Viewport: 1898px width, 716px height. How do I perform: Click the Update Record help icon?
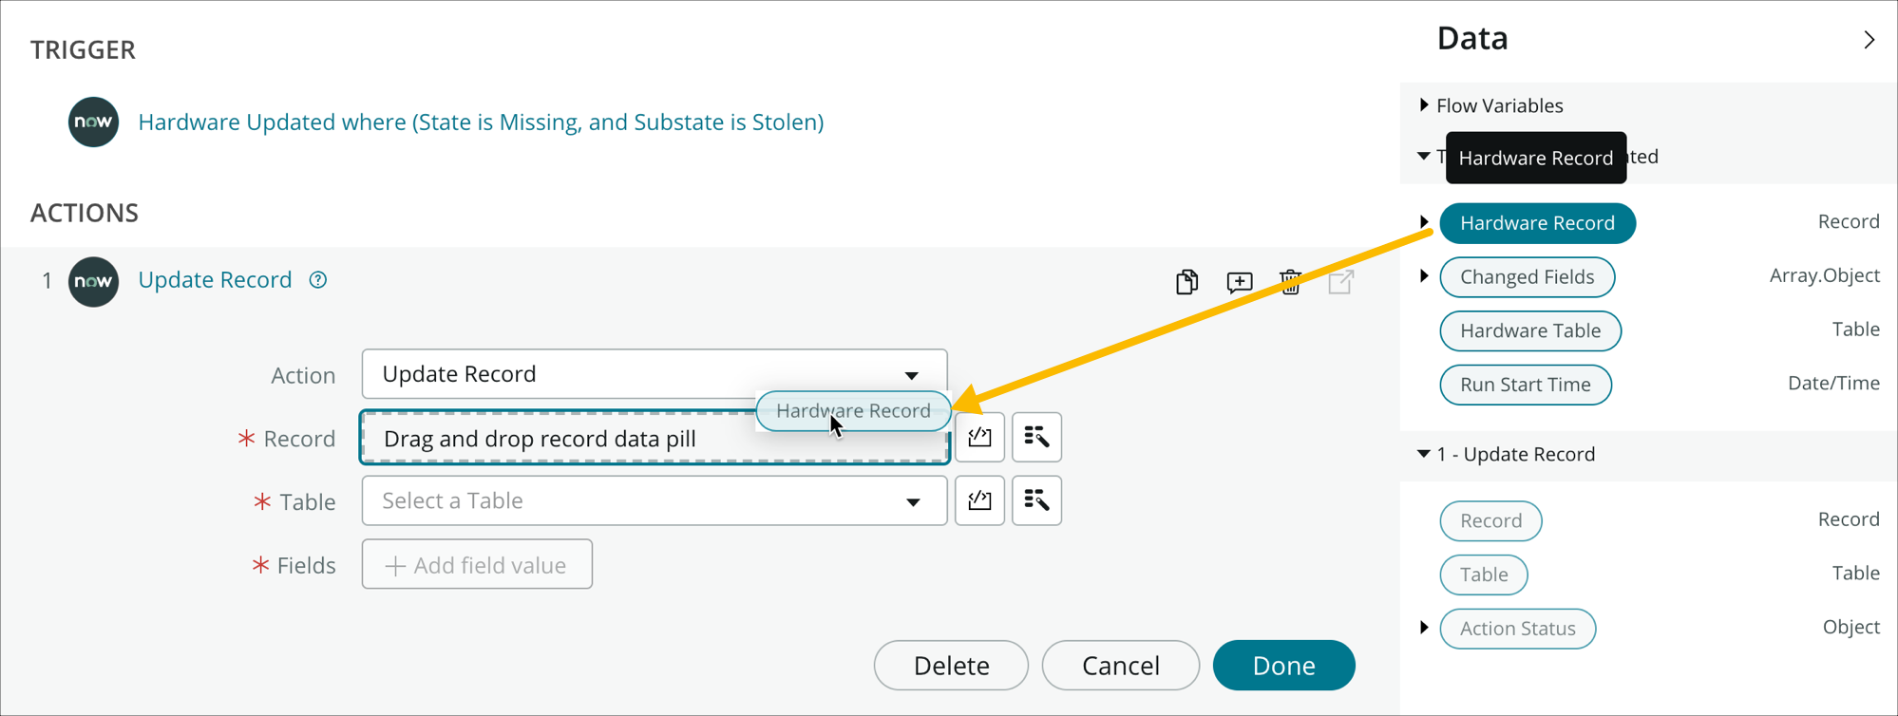(x=317, y=279)
